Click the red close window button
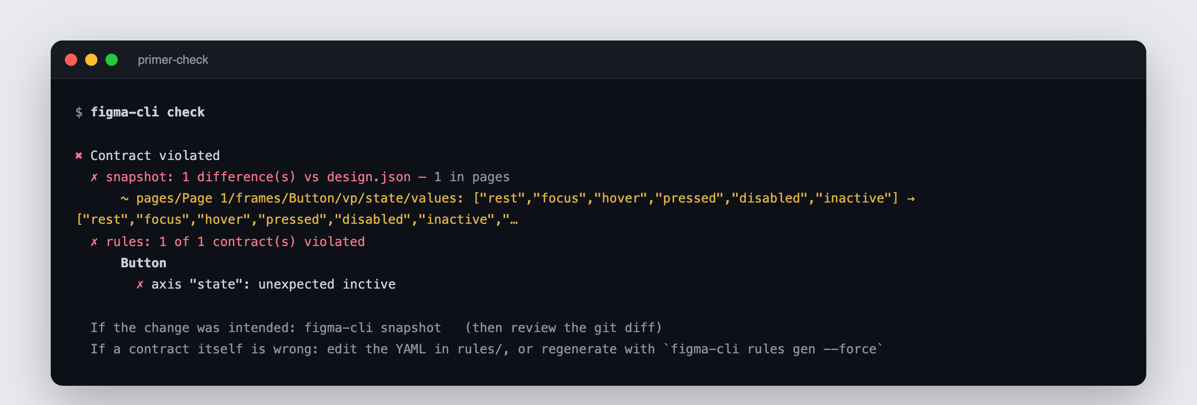 click(x=71, y=60)
